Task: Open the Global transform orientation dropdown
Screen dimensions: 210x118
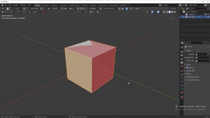Action: (79, 12)
